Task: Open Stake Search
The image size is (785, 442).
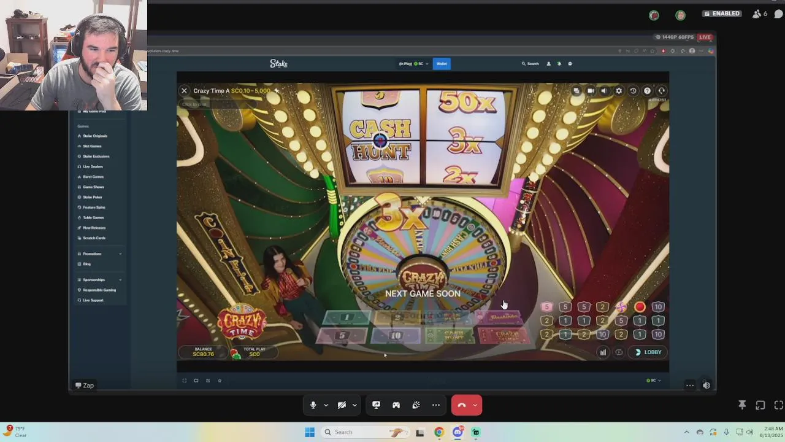Action: click(530, 64)
